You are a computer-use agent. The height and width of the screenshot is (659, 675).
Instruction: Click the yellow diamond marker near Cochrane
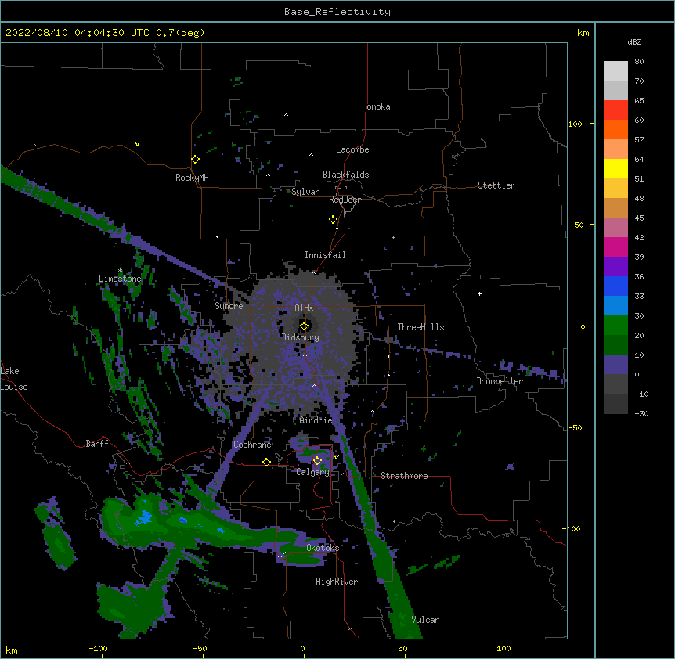[x=266, y=462]
